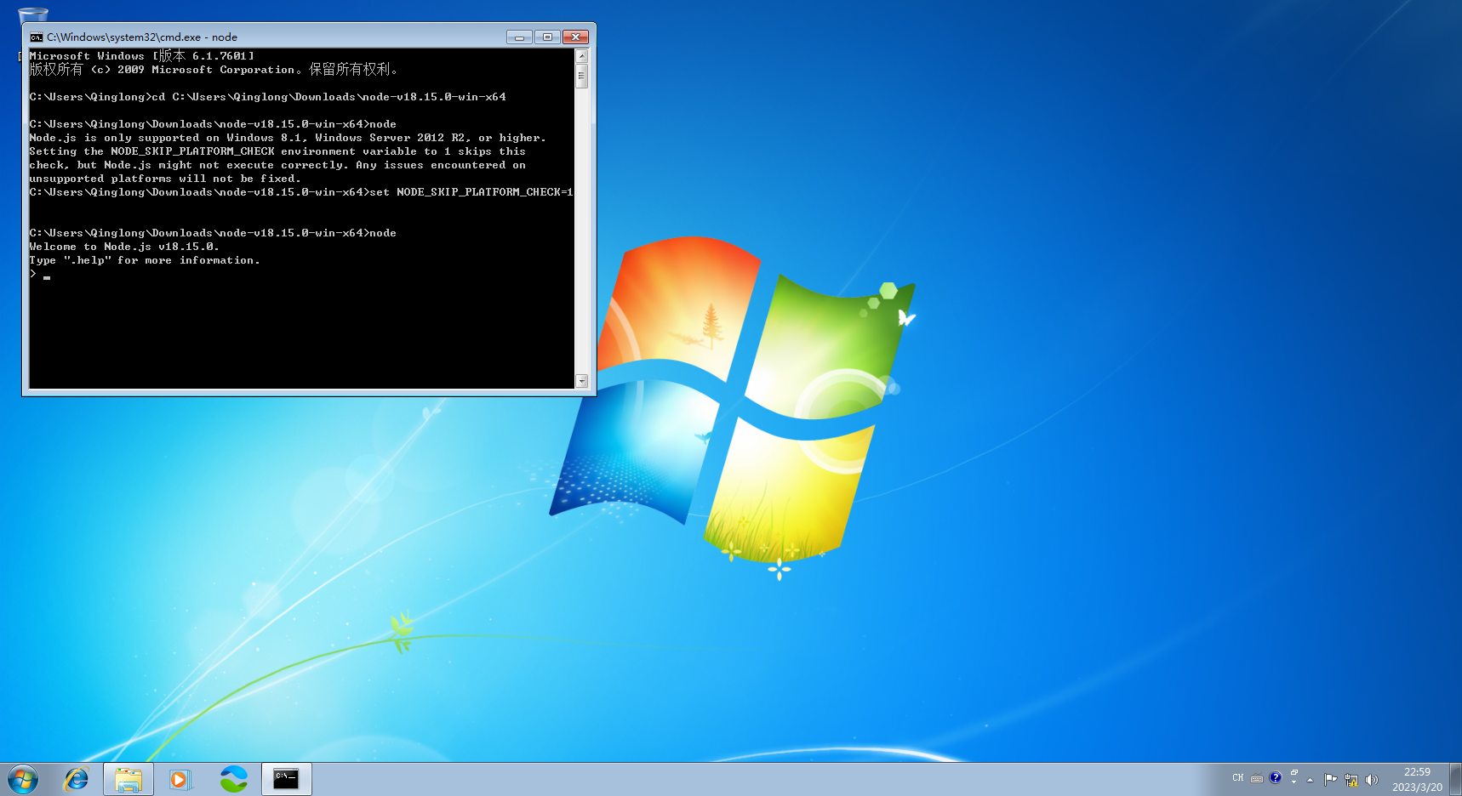Open the soft keyboard tray icon
This screenshot has height=796, width=1462.
click(x=1257, y=778)
